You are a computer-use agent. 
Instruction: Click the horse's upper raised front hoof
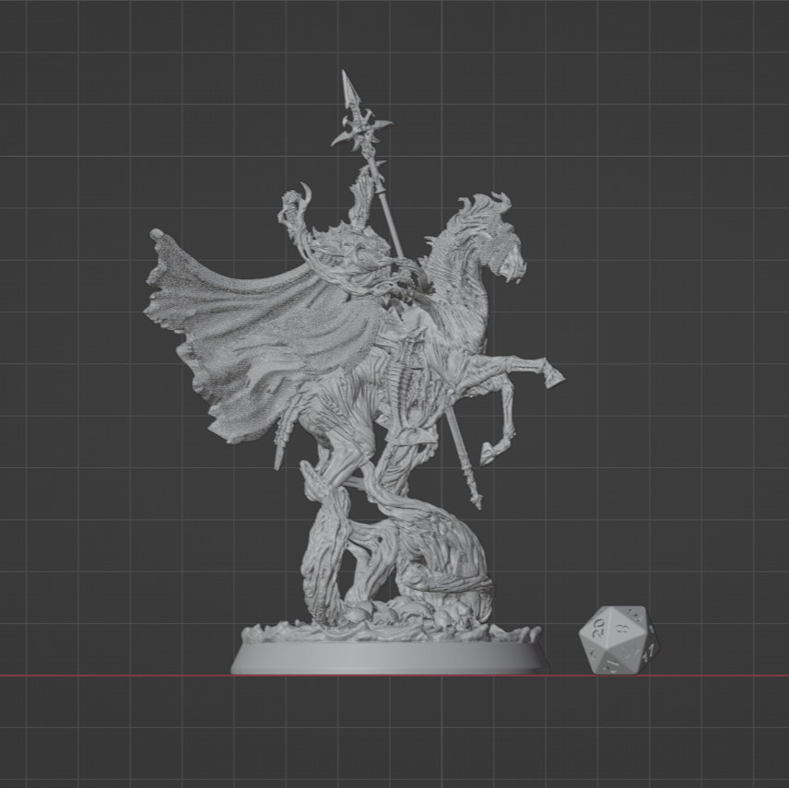click(553, 376)
